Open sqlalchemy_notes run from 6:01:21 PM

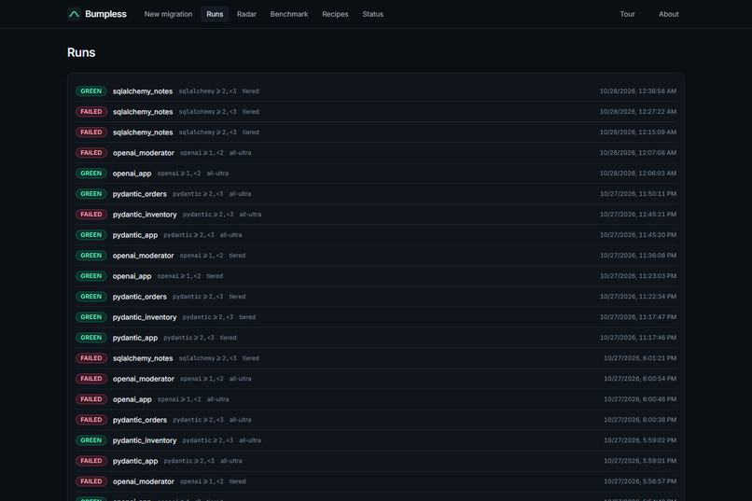tap(376, 358)
